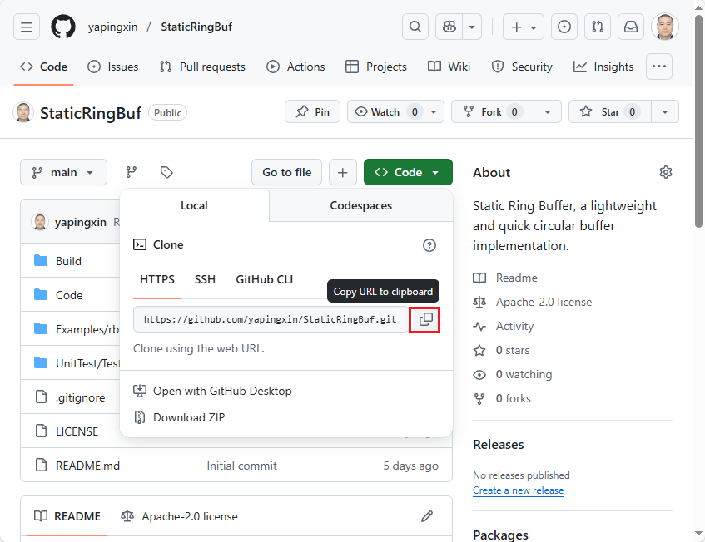Image resolution: width=705 pixels, height=542 pixels.
Task: Copy clone URL to clipboard
Action: [x=424, y=320]
